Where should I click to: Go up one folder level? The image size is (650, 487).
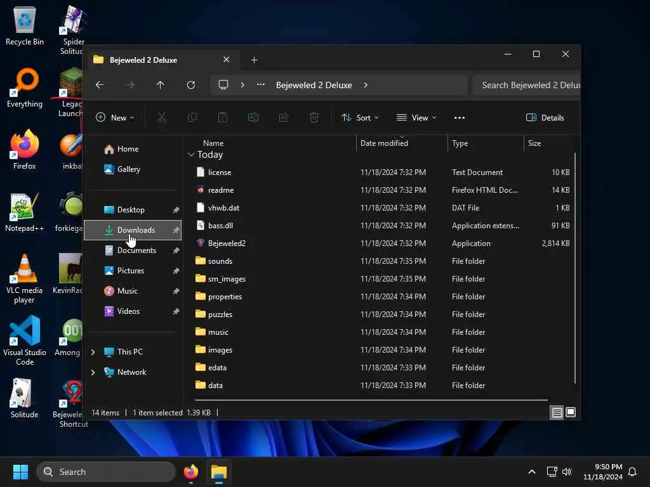(x=161, y=85)
